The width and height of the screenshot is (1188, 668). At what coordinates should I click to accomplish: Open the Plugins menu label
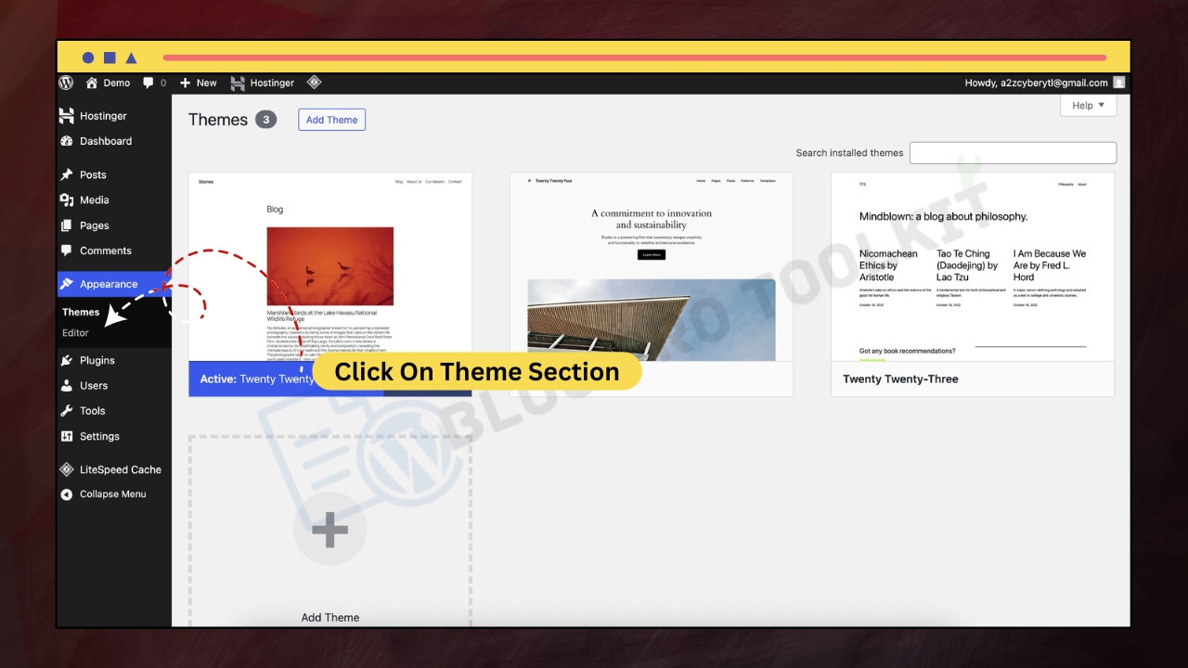point(97,360)
